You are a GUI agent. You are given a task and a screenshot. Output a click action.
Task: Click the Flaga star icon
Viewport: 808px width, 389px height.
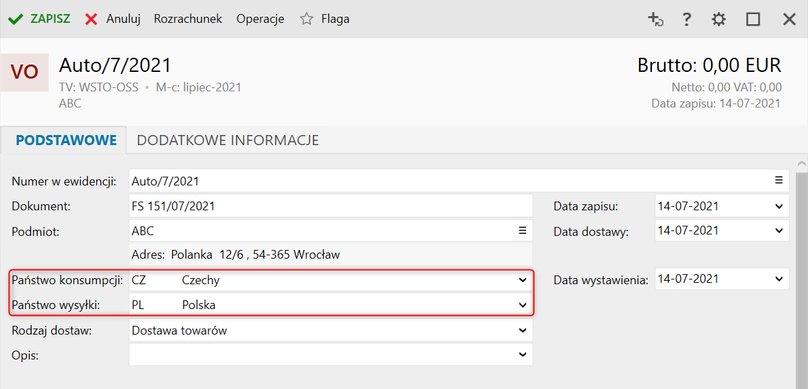[x=307, y=19]
